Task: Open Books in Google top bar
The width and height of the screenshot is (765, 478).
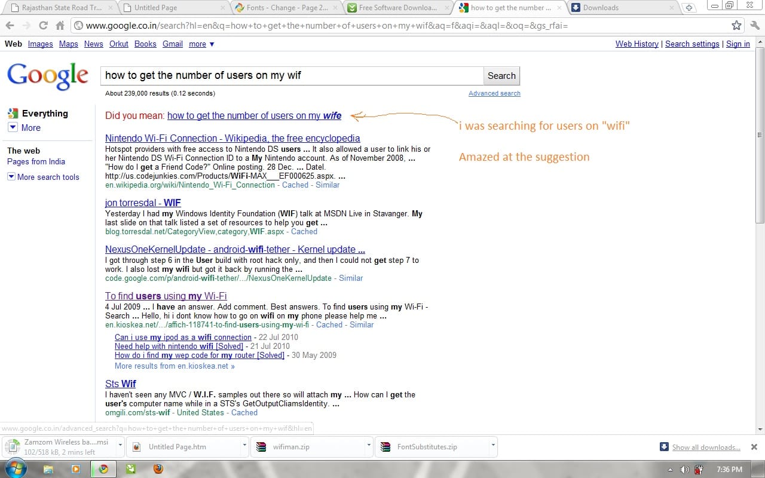Action: [x=145, y=44]
